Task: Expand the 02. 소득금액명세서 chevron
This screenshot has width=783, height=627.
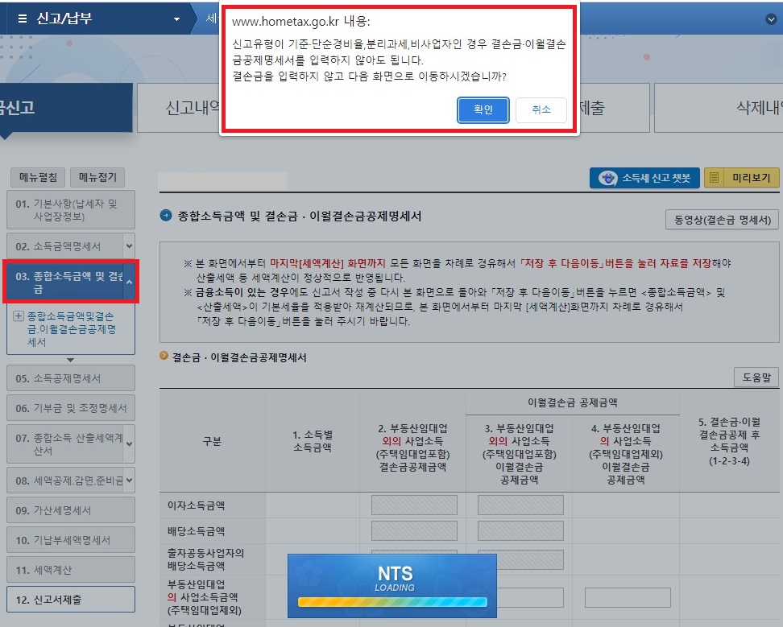Action: point(130,246)
